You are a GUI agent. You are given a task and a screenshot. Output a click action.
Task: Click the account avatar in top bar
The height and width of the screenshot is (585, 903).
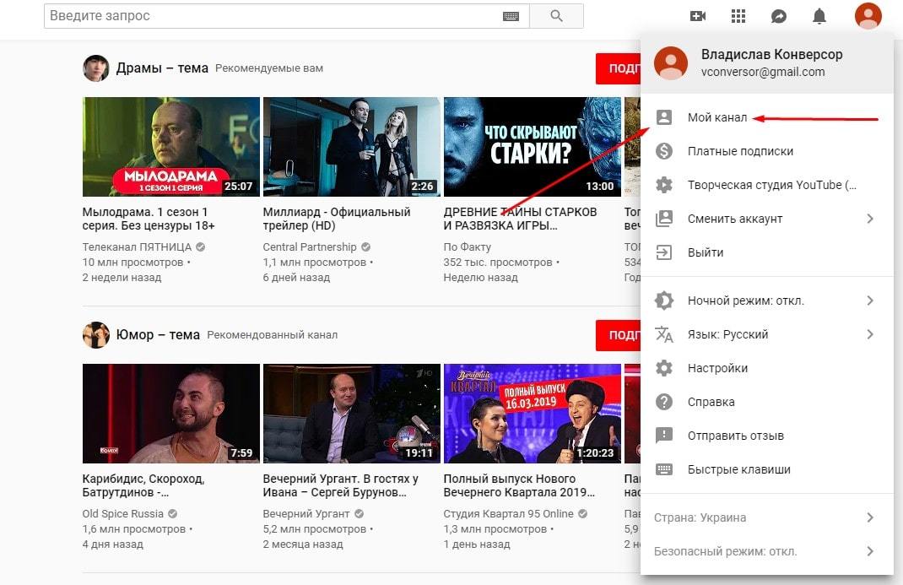868,15
